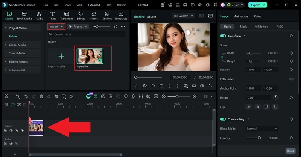Viewport: 301px width, 157px height.
Task: Disable the Compositing toggle
Action: point(223,119)
